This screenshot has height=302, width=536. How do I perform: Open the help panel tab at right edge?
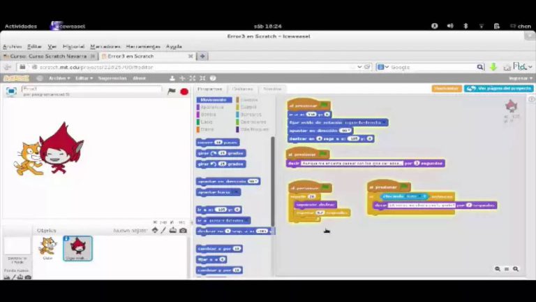coord(532,99)
